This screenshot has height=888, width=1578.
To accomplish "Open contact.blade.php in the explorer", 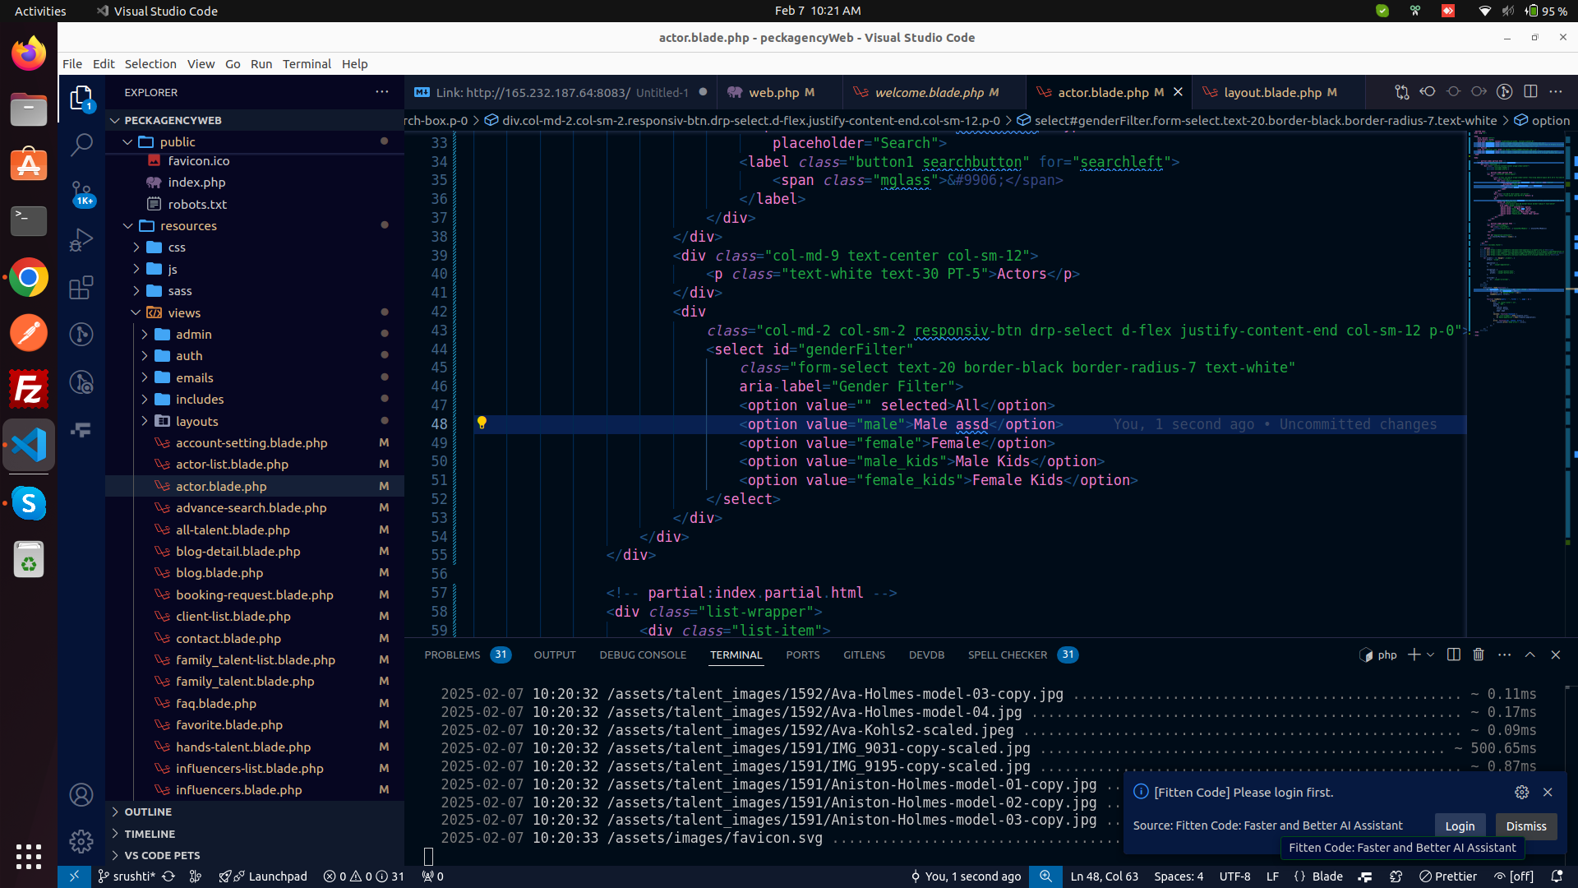I will point(228,638).
